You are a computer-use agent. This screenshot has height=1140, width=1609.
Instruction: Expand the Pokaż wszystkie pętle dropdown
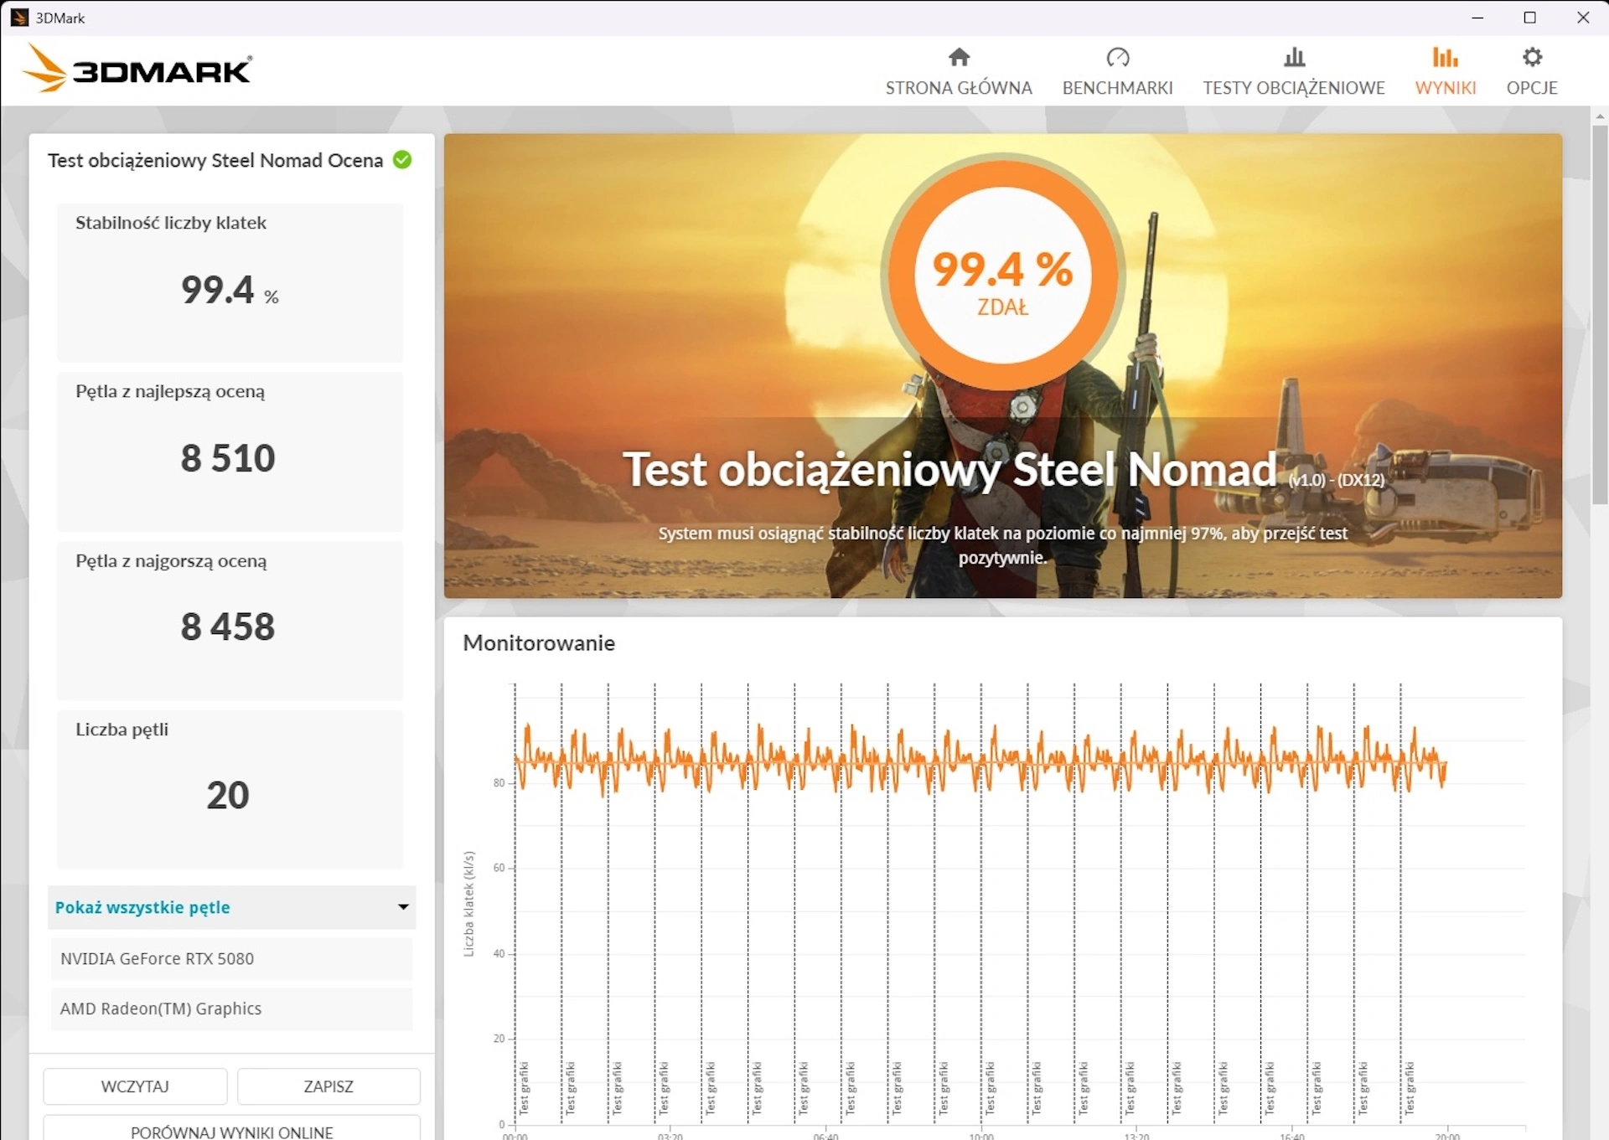[x=231, y=907]
